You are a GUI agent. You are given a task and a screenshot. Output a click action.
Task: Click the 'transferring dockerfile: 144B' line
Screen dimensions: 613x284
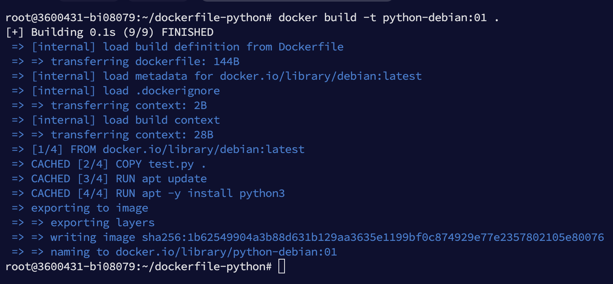[x=144, y=62]
